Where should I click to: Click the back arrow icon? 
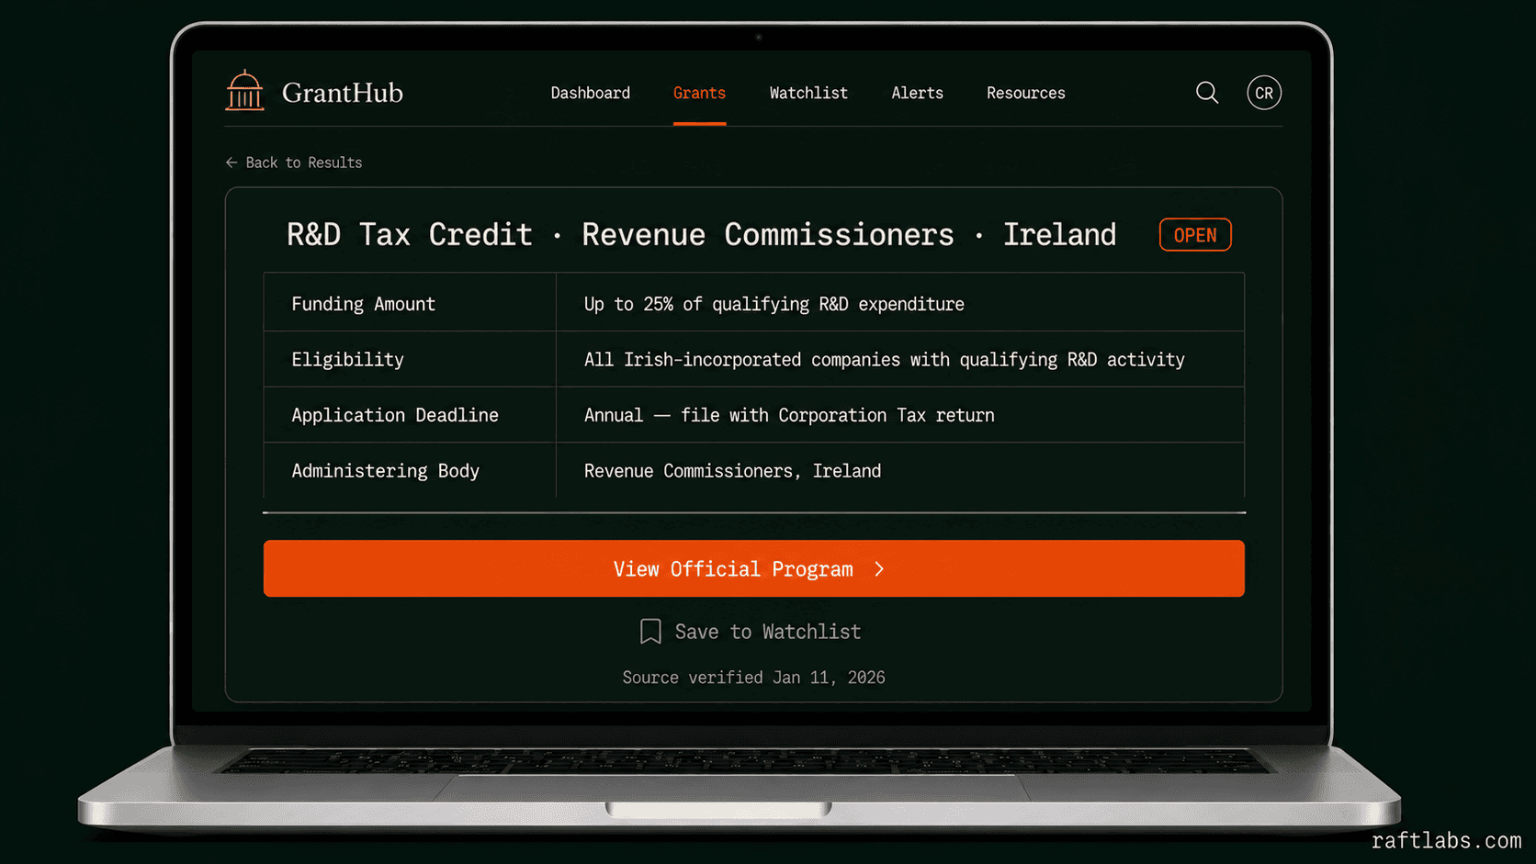coord(232,163)
